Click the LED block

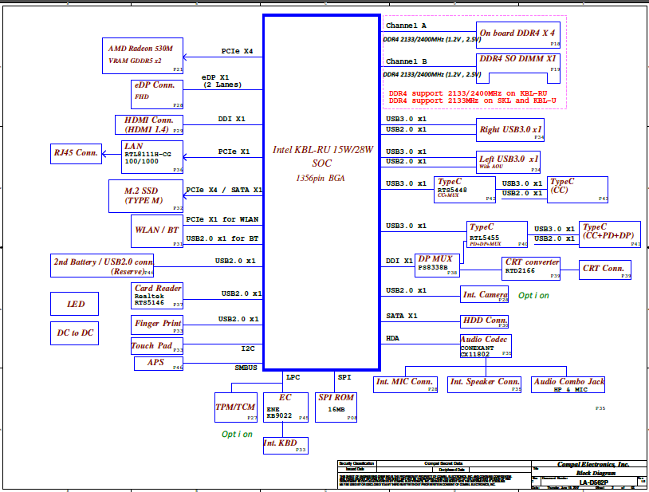[74, 304]
